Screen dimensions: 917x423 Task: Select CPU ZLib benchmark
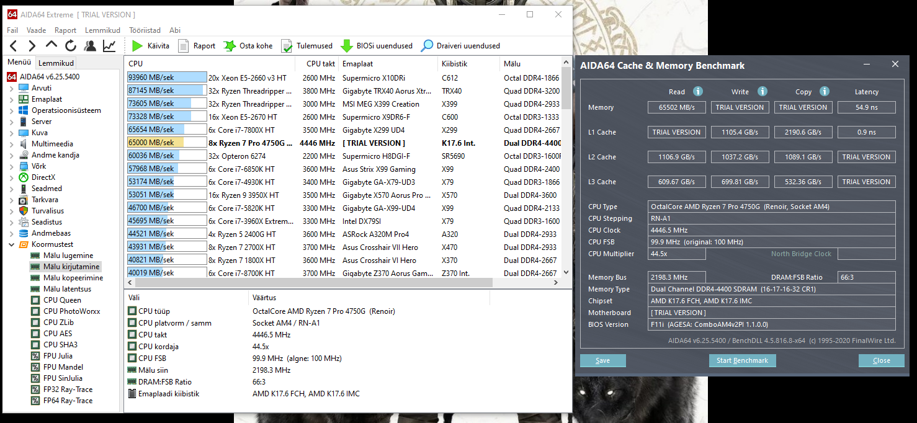tap(58, 323)
